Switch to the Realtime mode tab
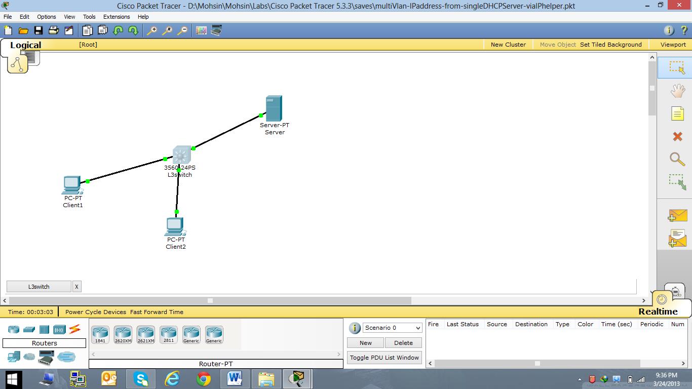 [658, 312]
